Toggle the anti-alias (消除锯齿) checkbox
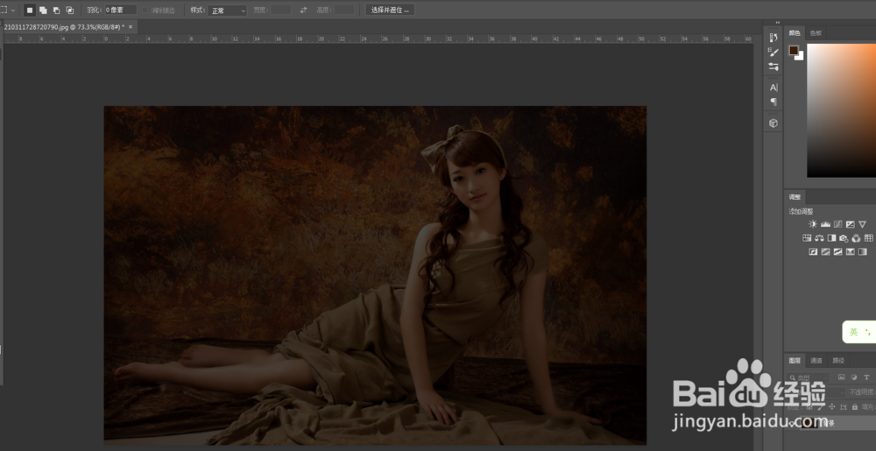 tap(145, 10)
